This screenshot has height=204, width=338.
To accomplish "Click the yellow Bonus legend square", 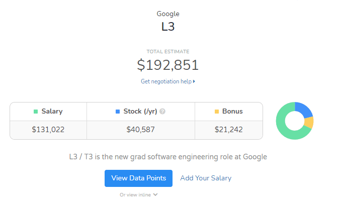I will coord(217,112).
